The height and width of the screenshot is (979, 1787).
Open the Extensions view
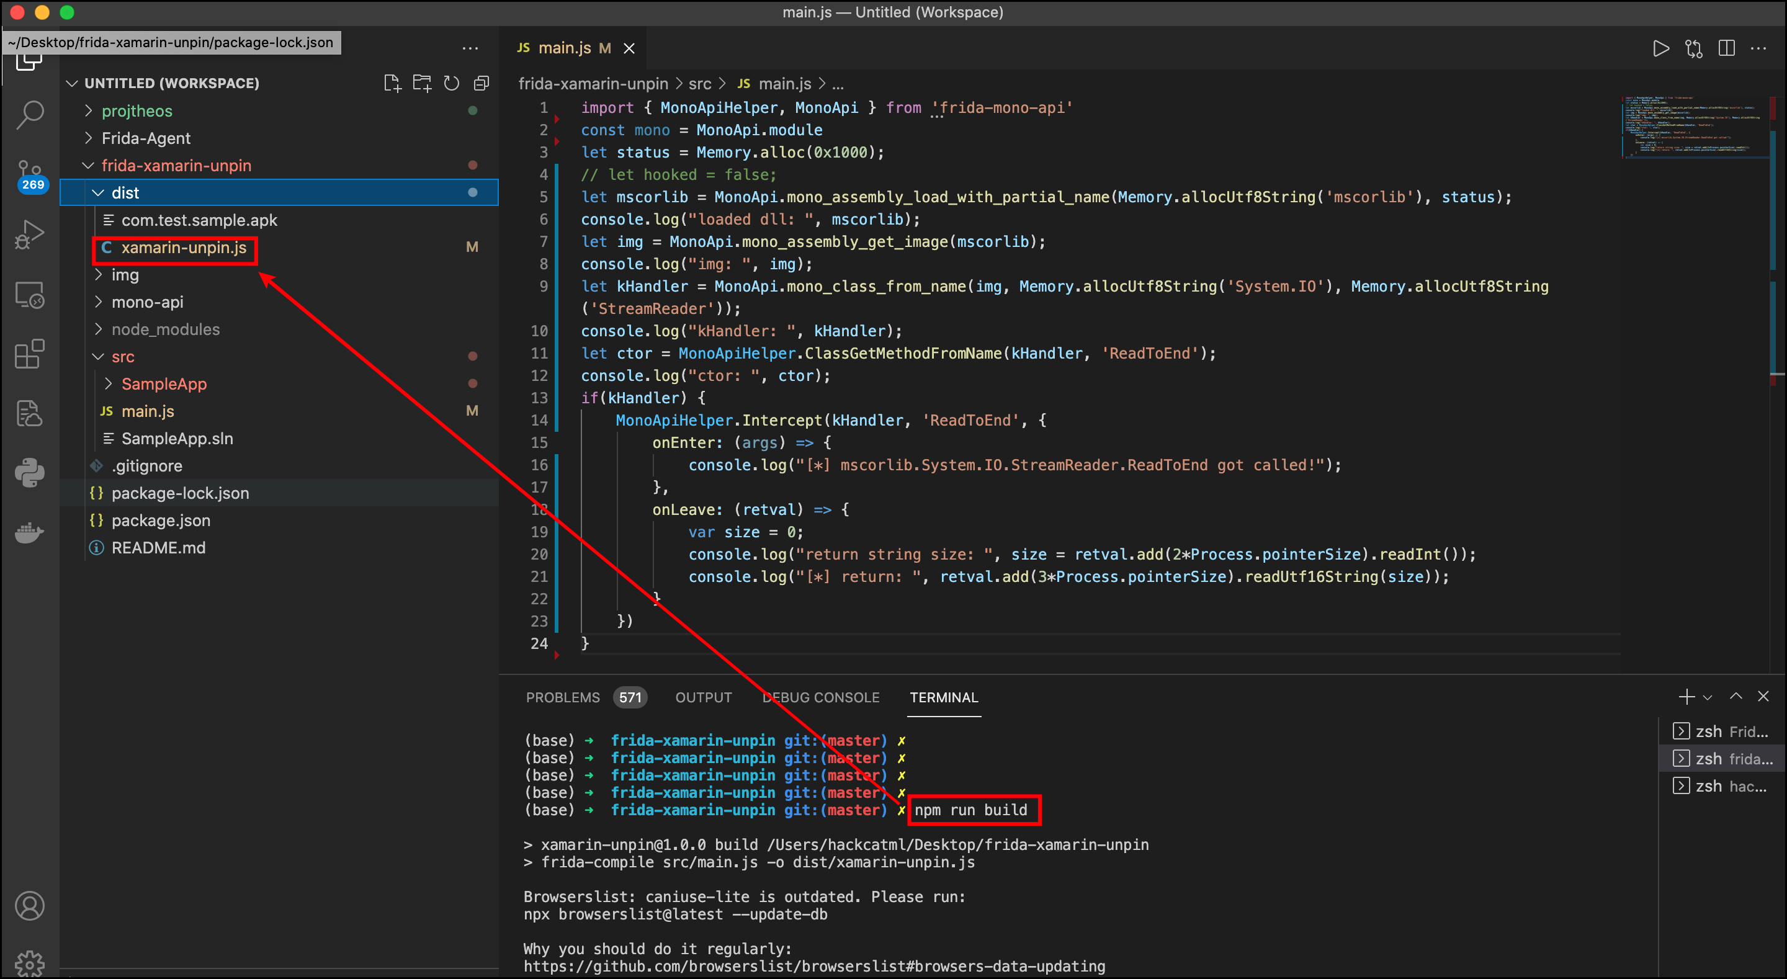tap(29, 354)
